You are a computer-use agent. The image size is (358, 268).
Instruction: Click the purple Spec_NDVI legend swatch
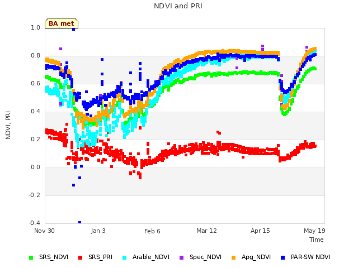[x=181, y=257]
